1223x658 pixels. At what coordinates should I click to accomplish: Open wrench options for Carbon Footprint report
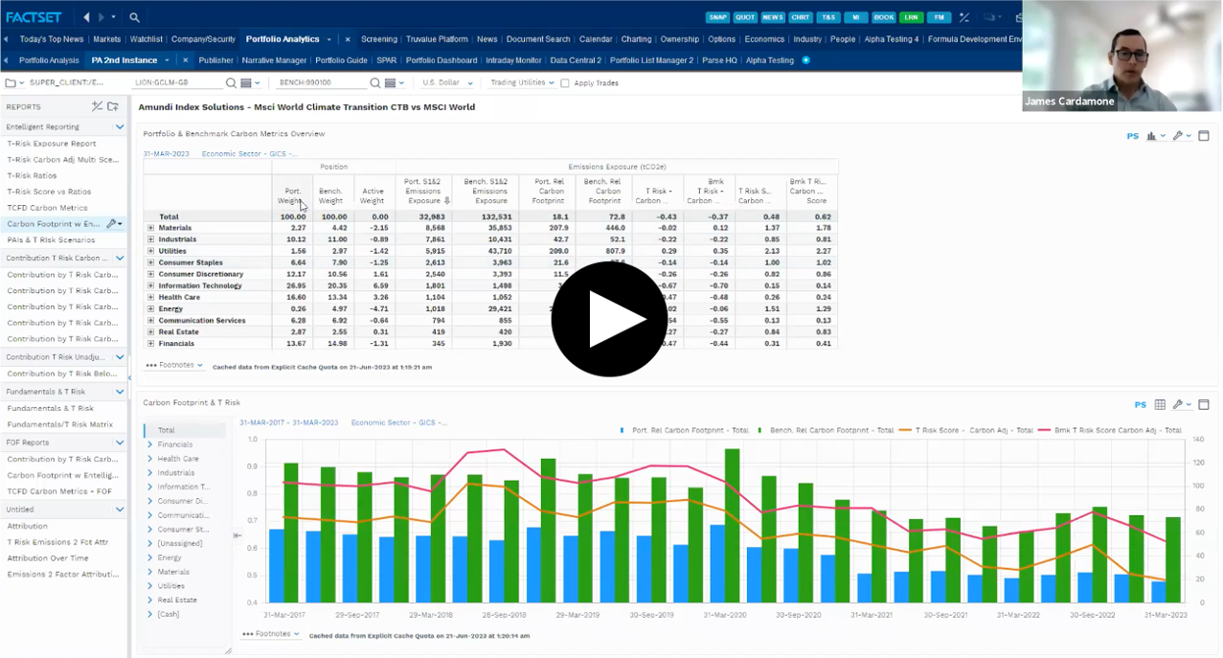(112, 223)
